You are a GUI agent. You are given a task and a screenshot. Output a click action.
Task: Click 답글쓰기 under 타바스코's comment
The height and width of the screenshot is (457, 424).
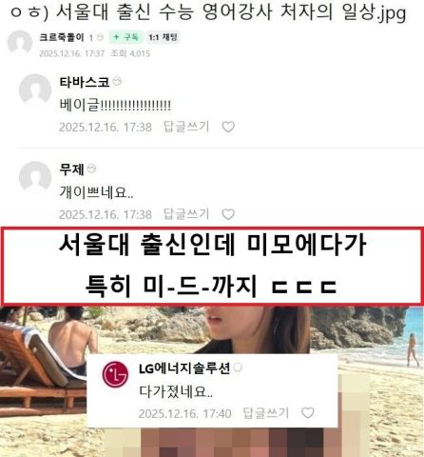coord(186,127)
